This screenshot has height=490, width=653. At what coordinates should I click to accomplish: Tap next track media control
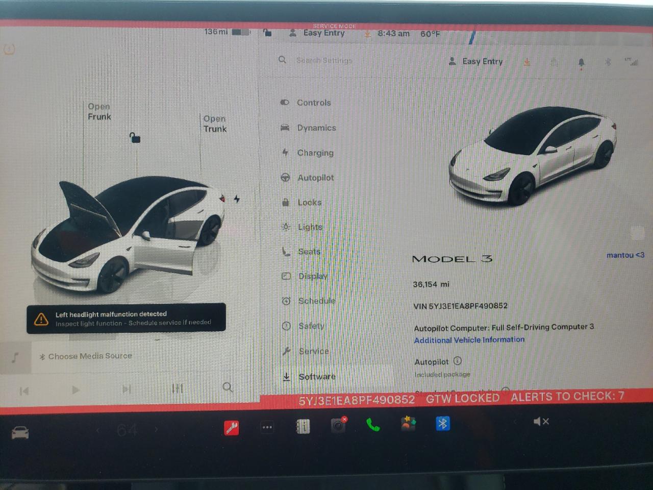[127, 389]
